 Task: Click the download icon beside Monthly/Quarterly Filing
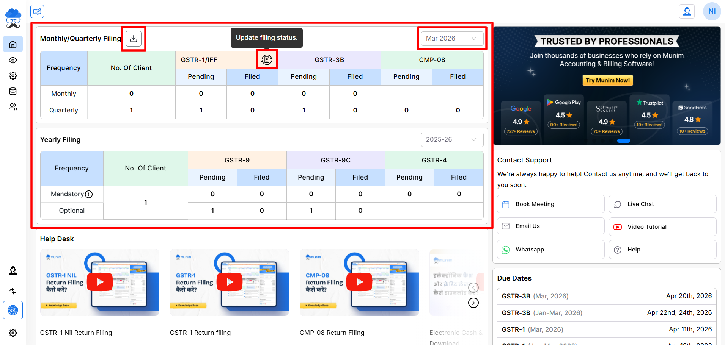pos(134,39)
